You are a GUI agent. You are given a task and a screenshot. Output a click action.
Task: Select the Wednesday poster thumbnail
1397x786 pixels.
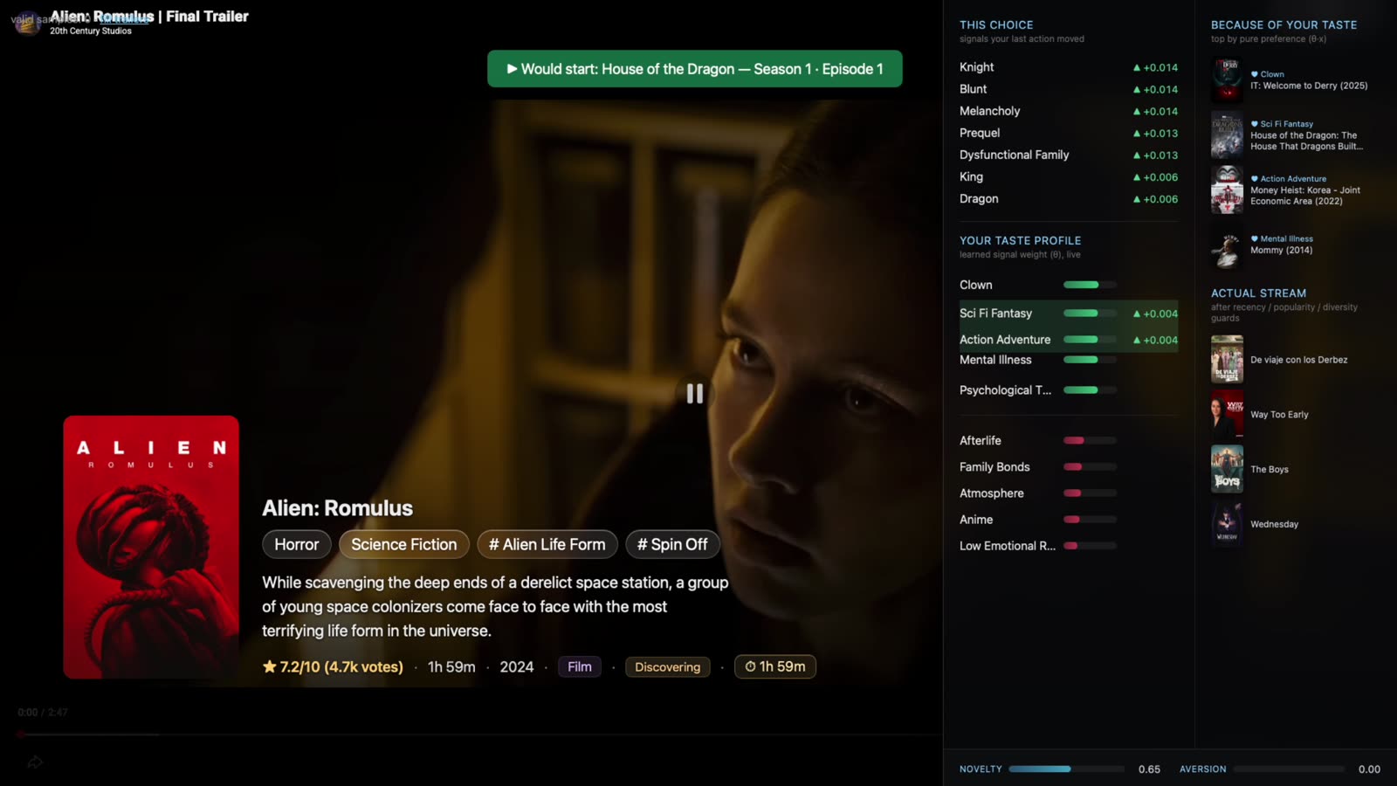pyautogui.click(x=1227, y=524)
